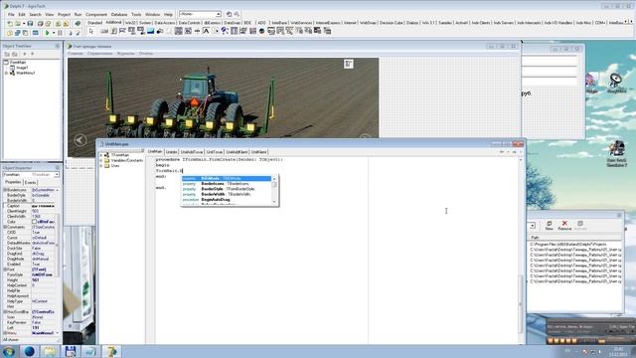This screenshot has width=636, height=358.
Task: Click the Save toolbar icon
Action: (30, 24)
